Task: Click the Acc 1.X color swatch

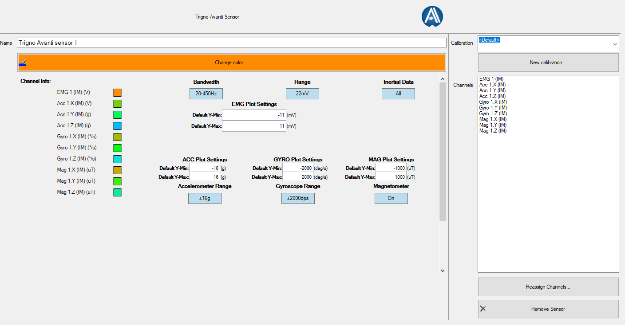Action: [117, 104]
